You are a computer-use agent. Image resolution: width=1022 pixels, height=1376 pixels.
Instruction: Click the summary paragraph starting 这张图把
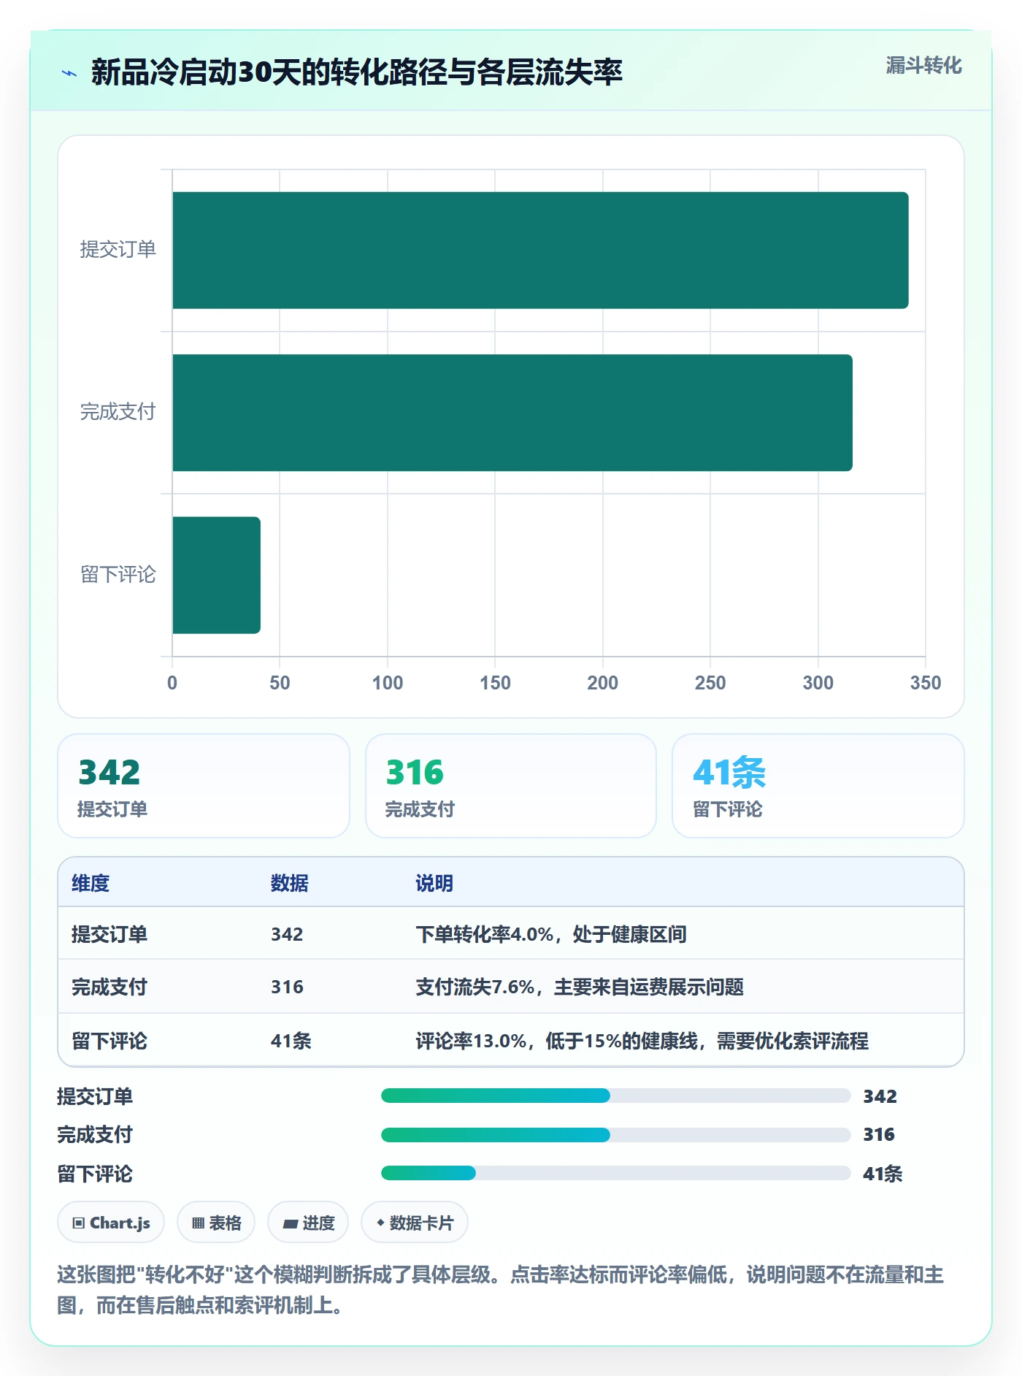click(501, 1290)
